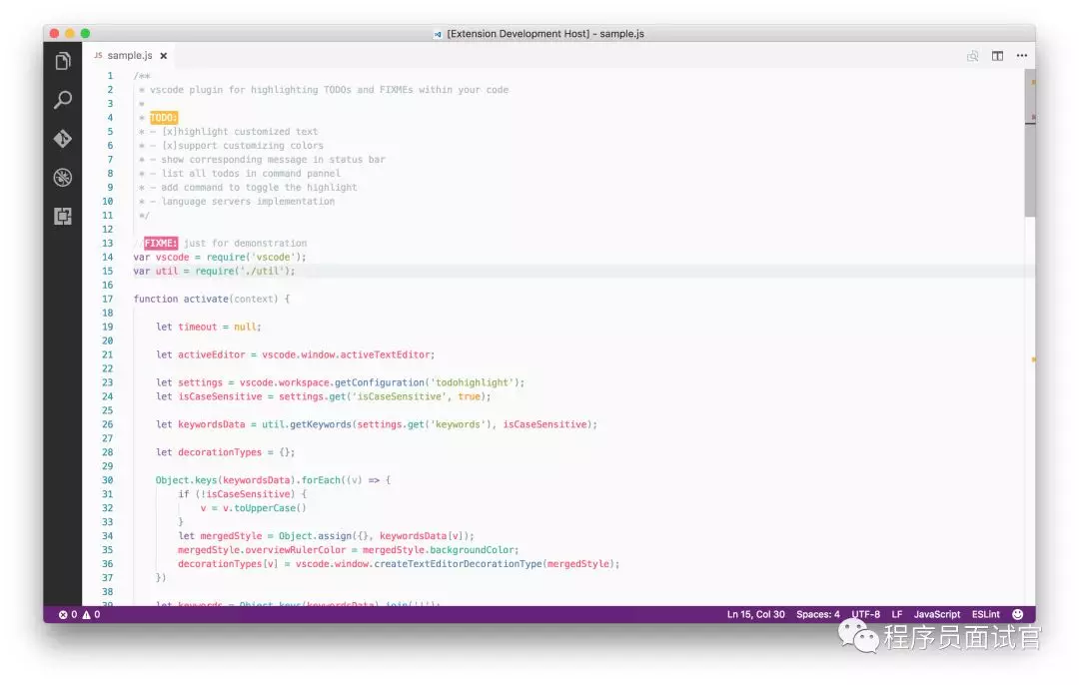Image resolution: width=1079 pixels, height=685 pixels.
Task: Click the vertical scrollbar thumb of editor
Action: click(1029, 145)
